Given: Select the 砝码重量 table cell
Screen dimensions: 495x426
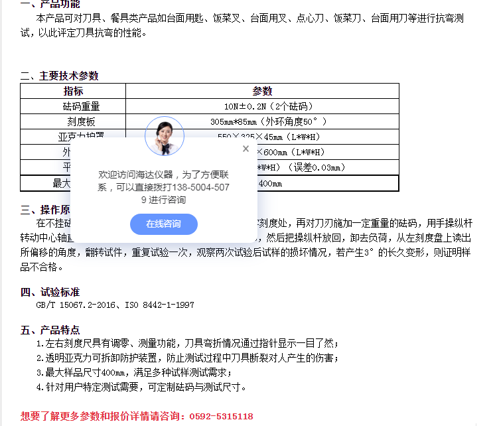Looking at the screenshot, I should 73,106.
